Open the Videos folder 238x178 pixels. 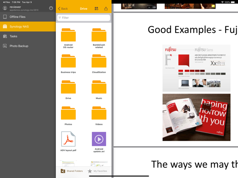click(x=99, y=116)
